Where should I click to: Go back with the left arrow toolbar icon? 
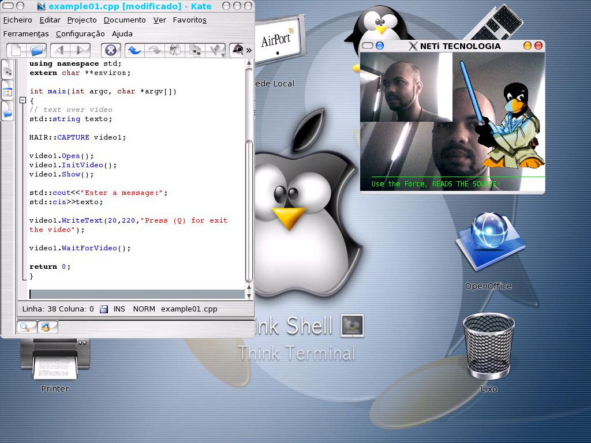pos(60,50)
